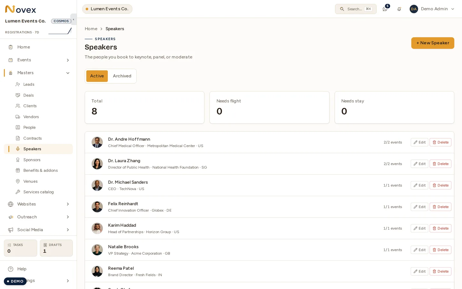This screenshot has height=289, width=462.
Task: Collapse the sidebar with the arrow handle
Action: pos(73,19)
